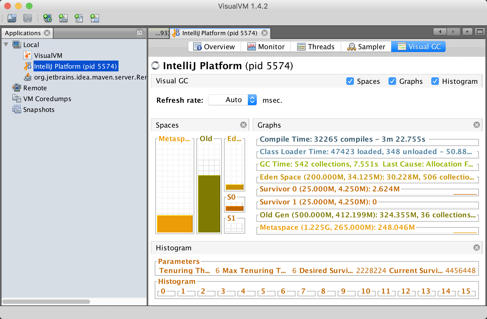487x319 pixels.
Task: Click the Maven server Java icon
Action: (x=28, y=77)
